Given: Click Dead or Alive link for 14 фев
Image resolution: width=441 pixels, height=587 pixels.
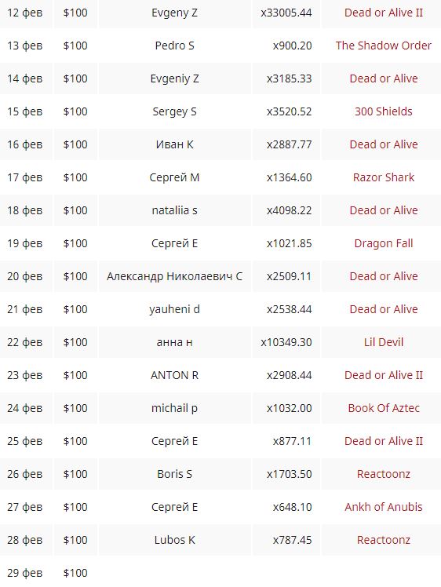Looking at the screenshot, I should 384,78.
